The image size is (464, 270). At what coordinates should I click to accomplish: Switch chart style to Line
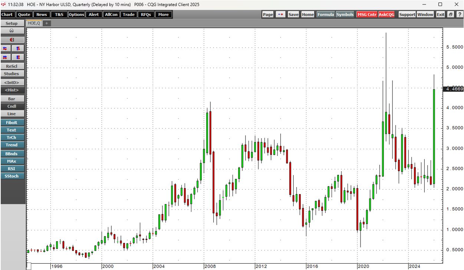pos(11,114)
